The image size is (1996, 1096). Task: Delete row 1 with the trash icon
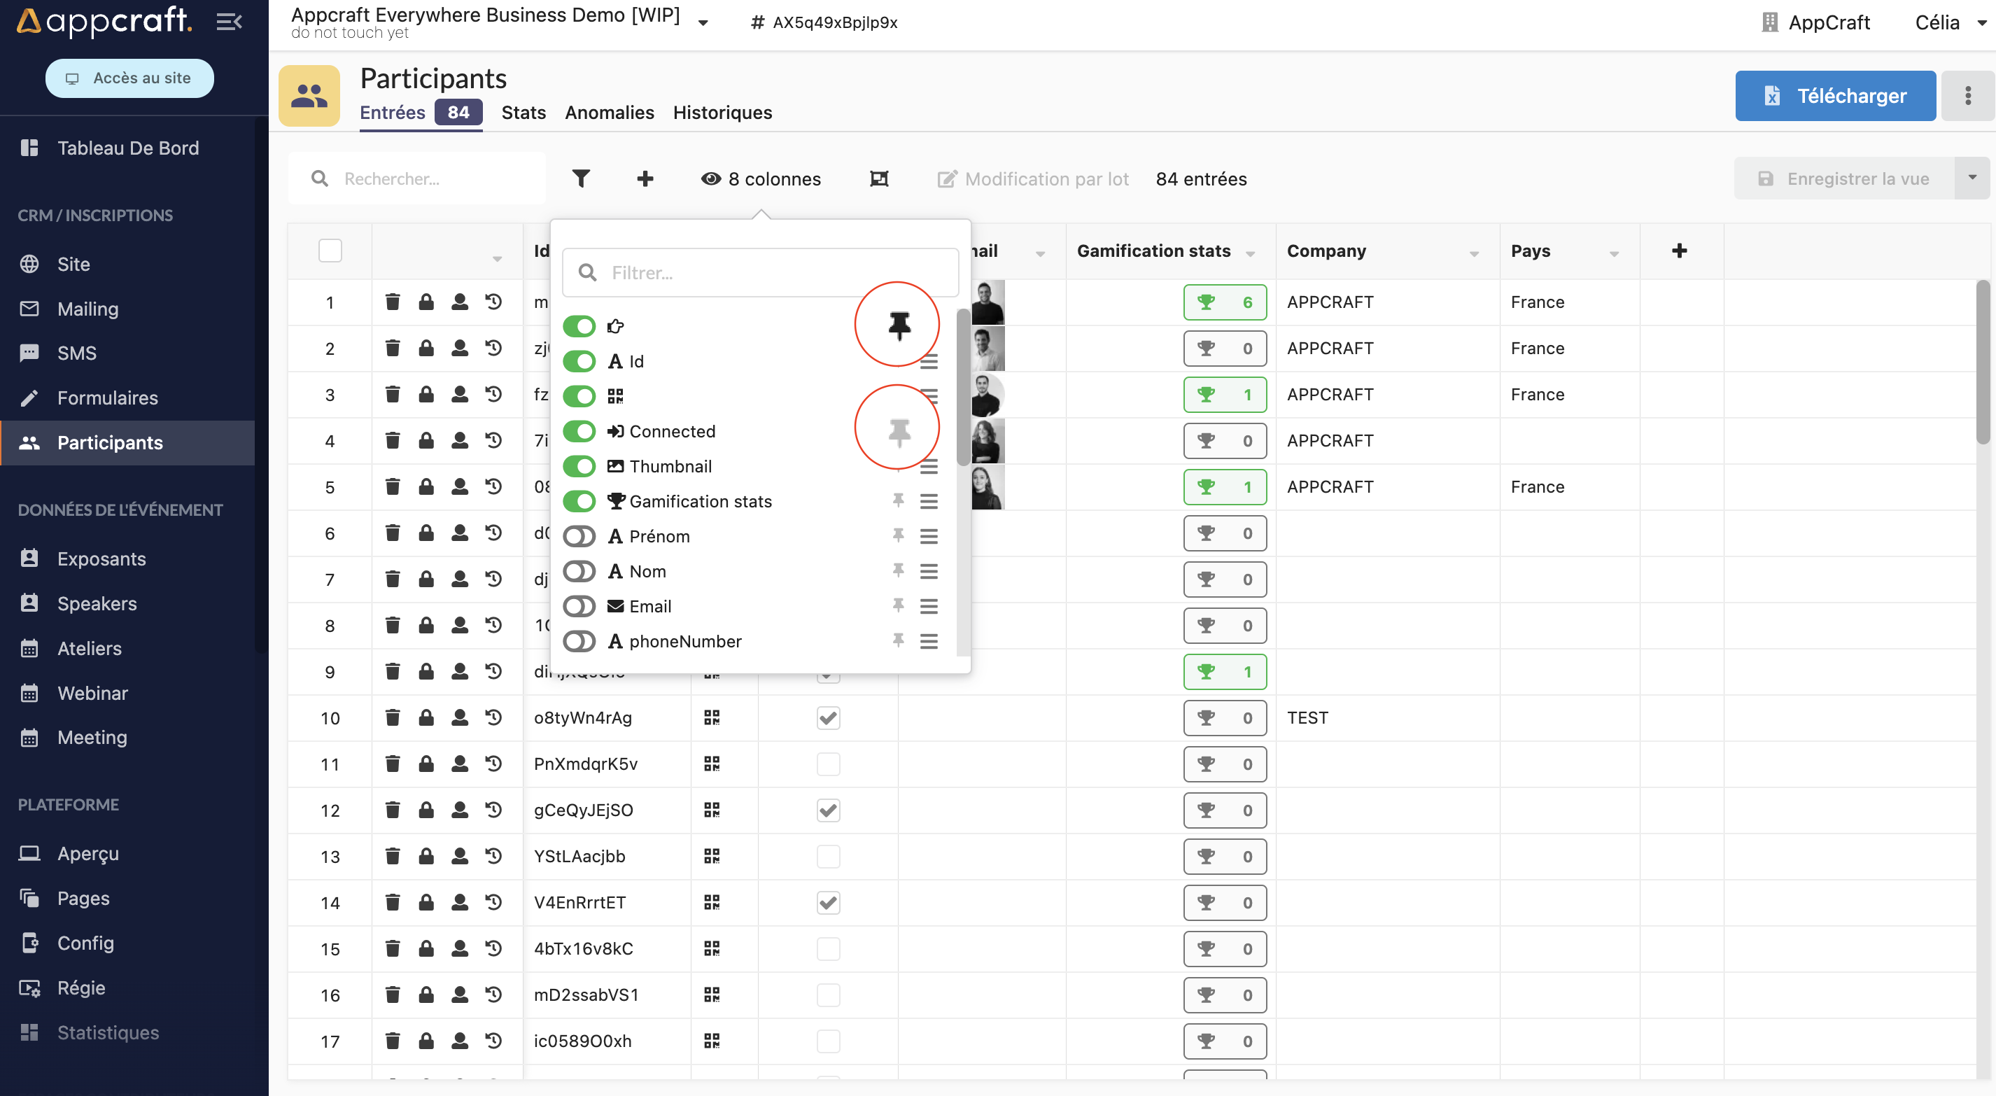click(393, 302)
